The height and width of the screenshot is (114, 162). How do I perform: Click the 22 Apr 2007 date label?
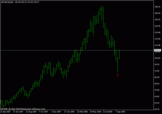5,112
